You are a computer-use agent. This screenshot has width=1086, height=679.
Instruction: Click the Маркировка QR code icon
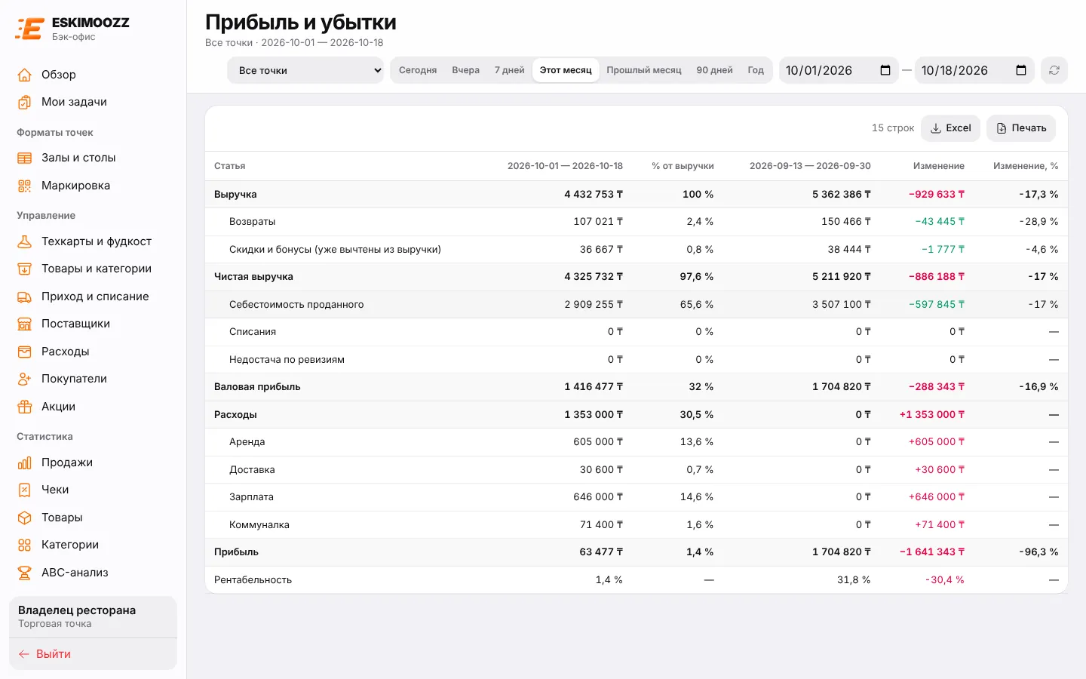25,186
